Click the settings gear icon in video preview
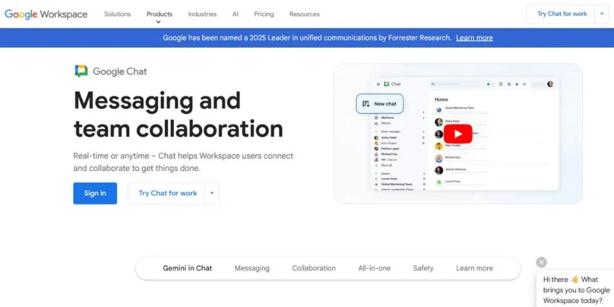 point(508,84)
